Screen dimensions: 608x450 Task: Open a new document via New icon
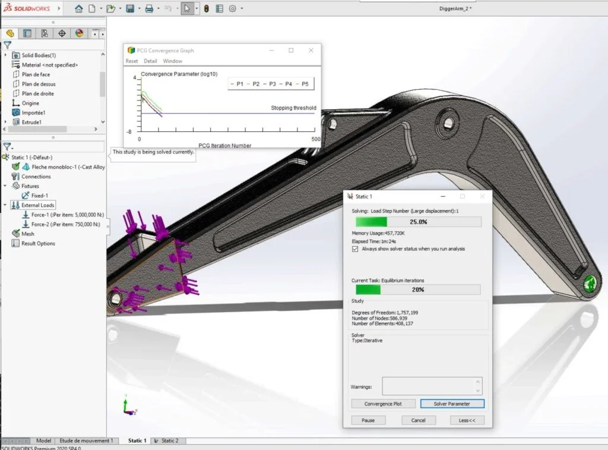click(x=92, y=9)
